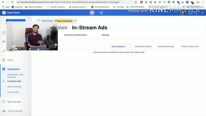Open Policy Issues in sidebar
Screen dimensions: 206x116
(13, 92)
